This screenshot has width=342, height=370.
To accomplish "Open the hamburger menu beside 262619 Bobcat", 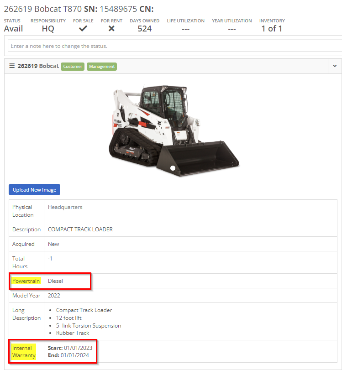I will coord(12,66).
